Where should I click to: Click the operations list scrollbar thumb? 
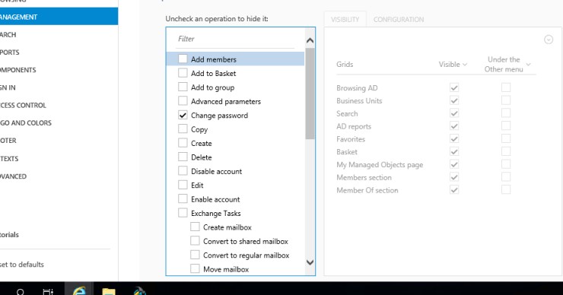point(310,94)
